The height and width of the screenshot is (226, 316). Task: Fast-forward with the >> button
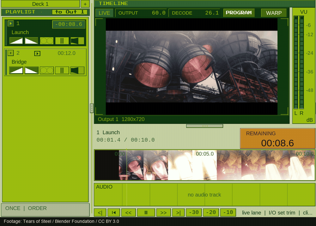(163, 212)
